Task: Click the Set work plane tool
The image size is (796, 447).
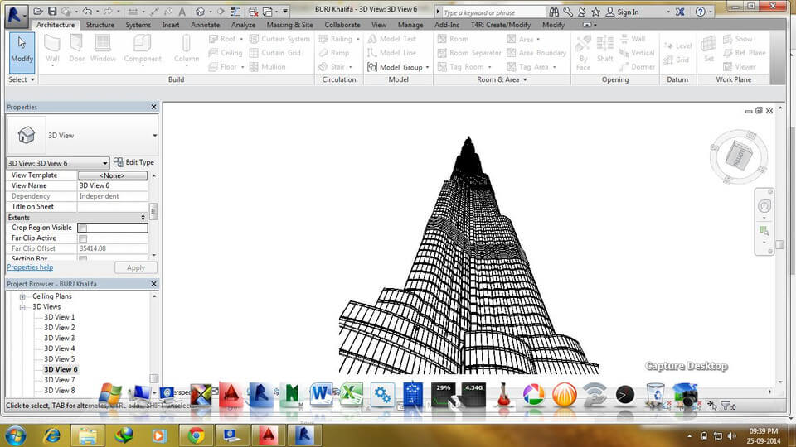Action: coord(709,49)
